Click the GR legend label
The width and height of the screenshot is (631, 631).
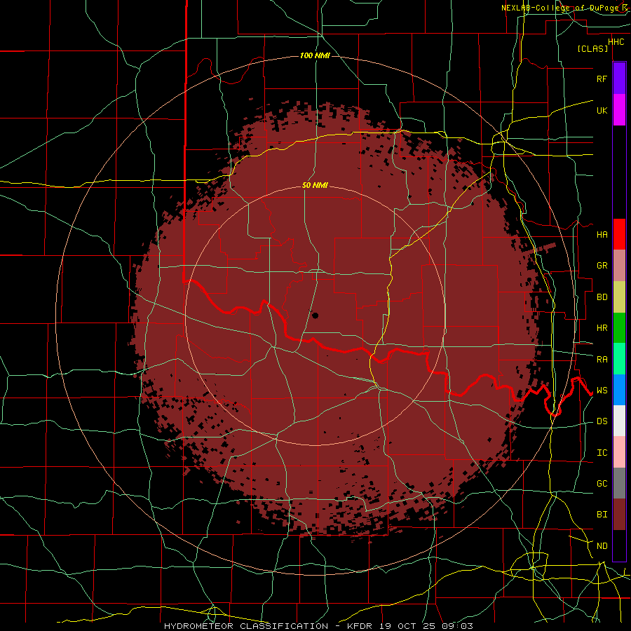pos(602,266)
